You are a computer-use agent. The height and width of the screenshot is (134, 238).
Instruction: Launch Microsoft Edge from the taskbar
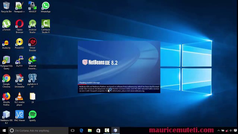(x=81, y=131)
